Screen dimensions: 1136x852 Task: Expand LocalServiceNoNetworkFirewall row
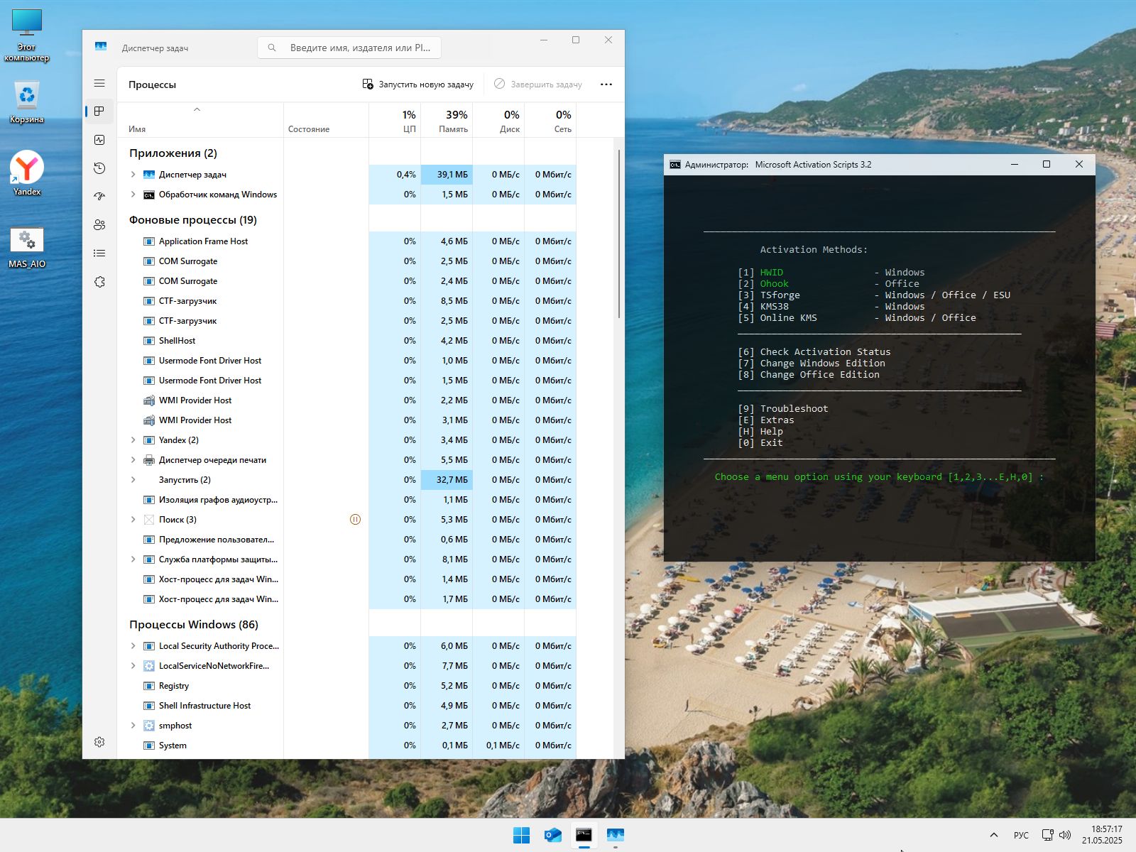point(133,666)
